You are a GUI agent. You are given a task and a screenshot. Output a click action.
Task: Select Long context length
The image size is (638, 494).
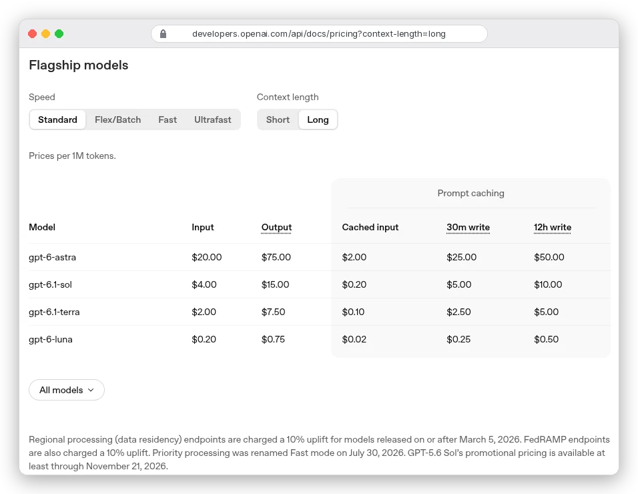click(x=318, y=119)
